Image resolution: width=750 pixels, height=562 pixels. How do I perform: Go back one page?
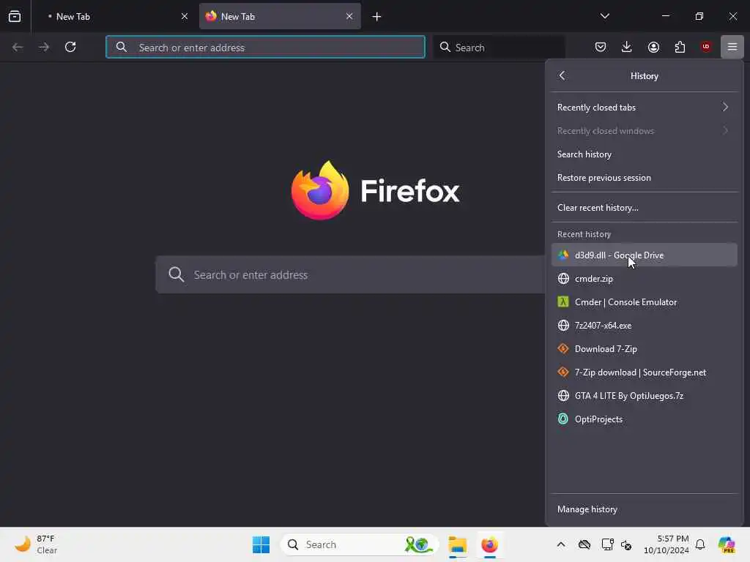pyautogui.click(x=18, y=47)
